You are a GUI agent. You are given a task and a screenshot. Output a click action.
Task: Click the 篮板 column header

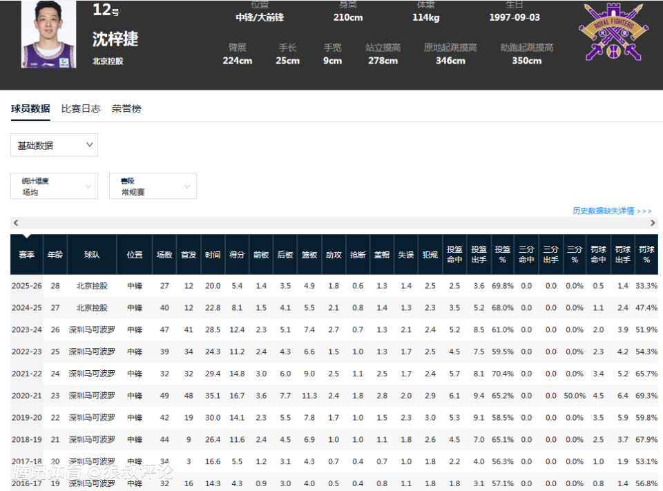click(309, 255)
